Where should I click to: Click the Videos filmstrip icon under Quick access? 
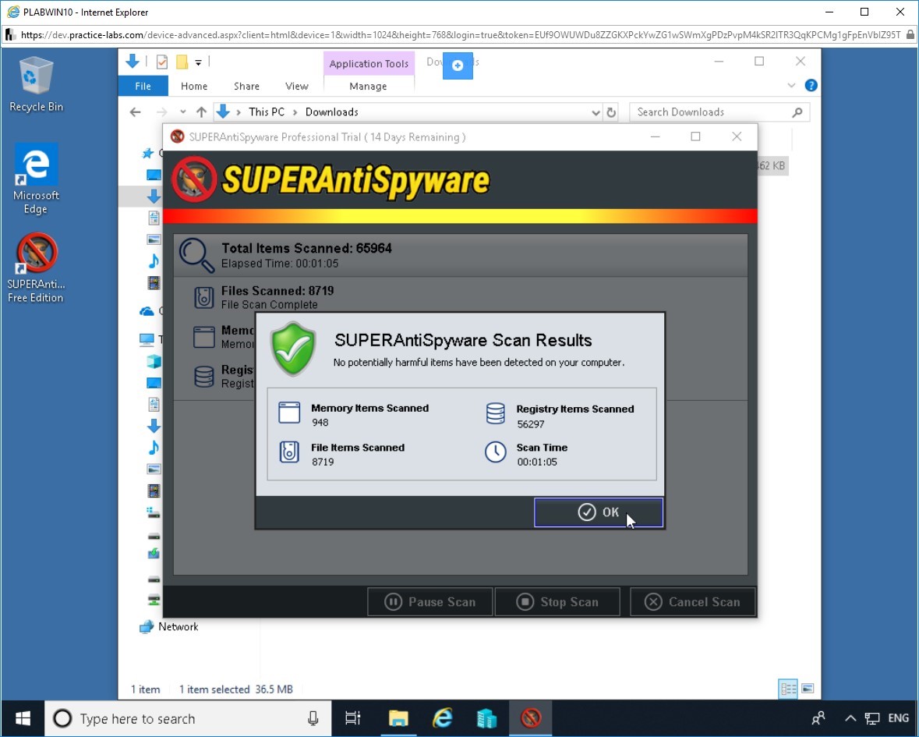click(154, 283)
